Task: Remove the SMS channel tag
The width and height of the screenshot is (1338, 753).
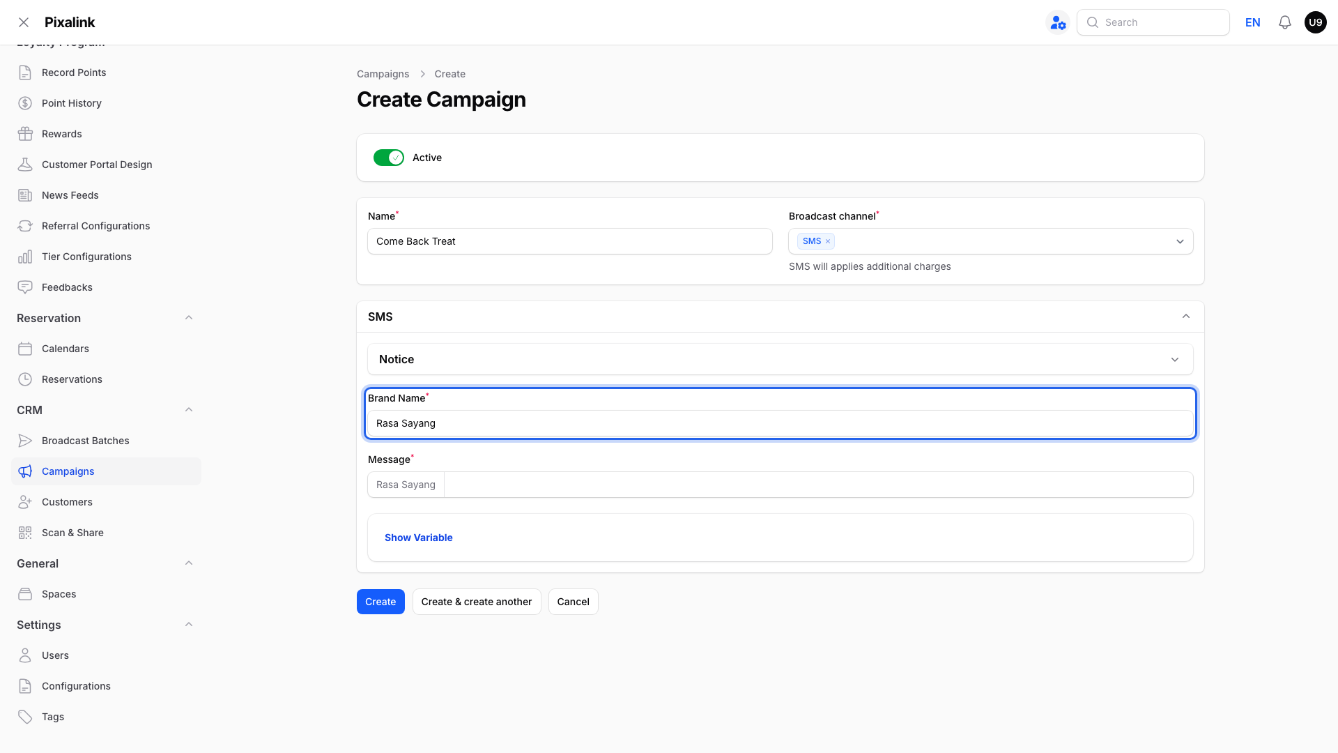Action: (x=828, y=241)
